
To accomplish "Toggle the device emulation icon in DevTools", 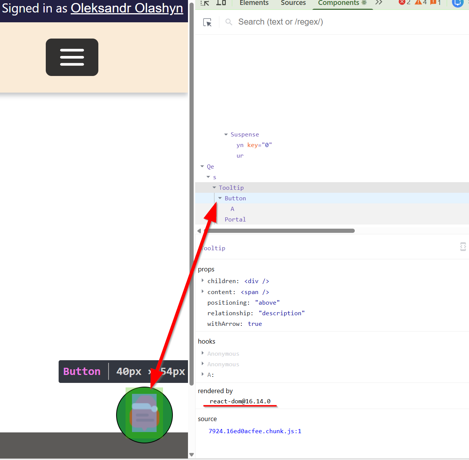I will pos(221,3).
